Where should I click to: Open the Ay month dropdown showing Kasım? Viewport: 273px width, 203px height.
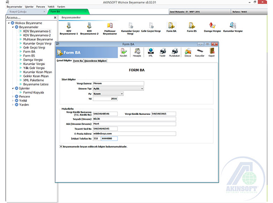[108, 93]
